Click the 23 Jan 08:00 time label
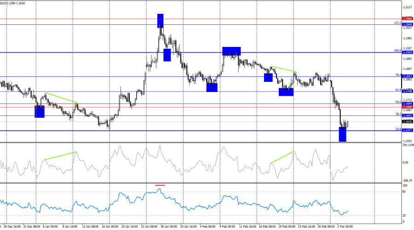 pyautogui.click(x=149, y=227)
